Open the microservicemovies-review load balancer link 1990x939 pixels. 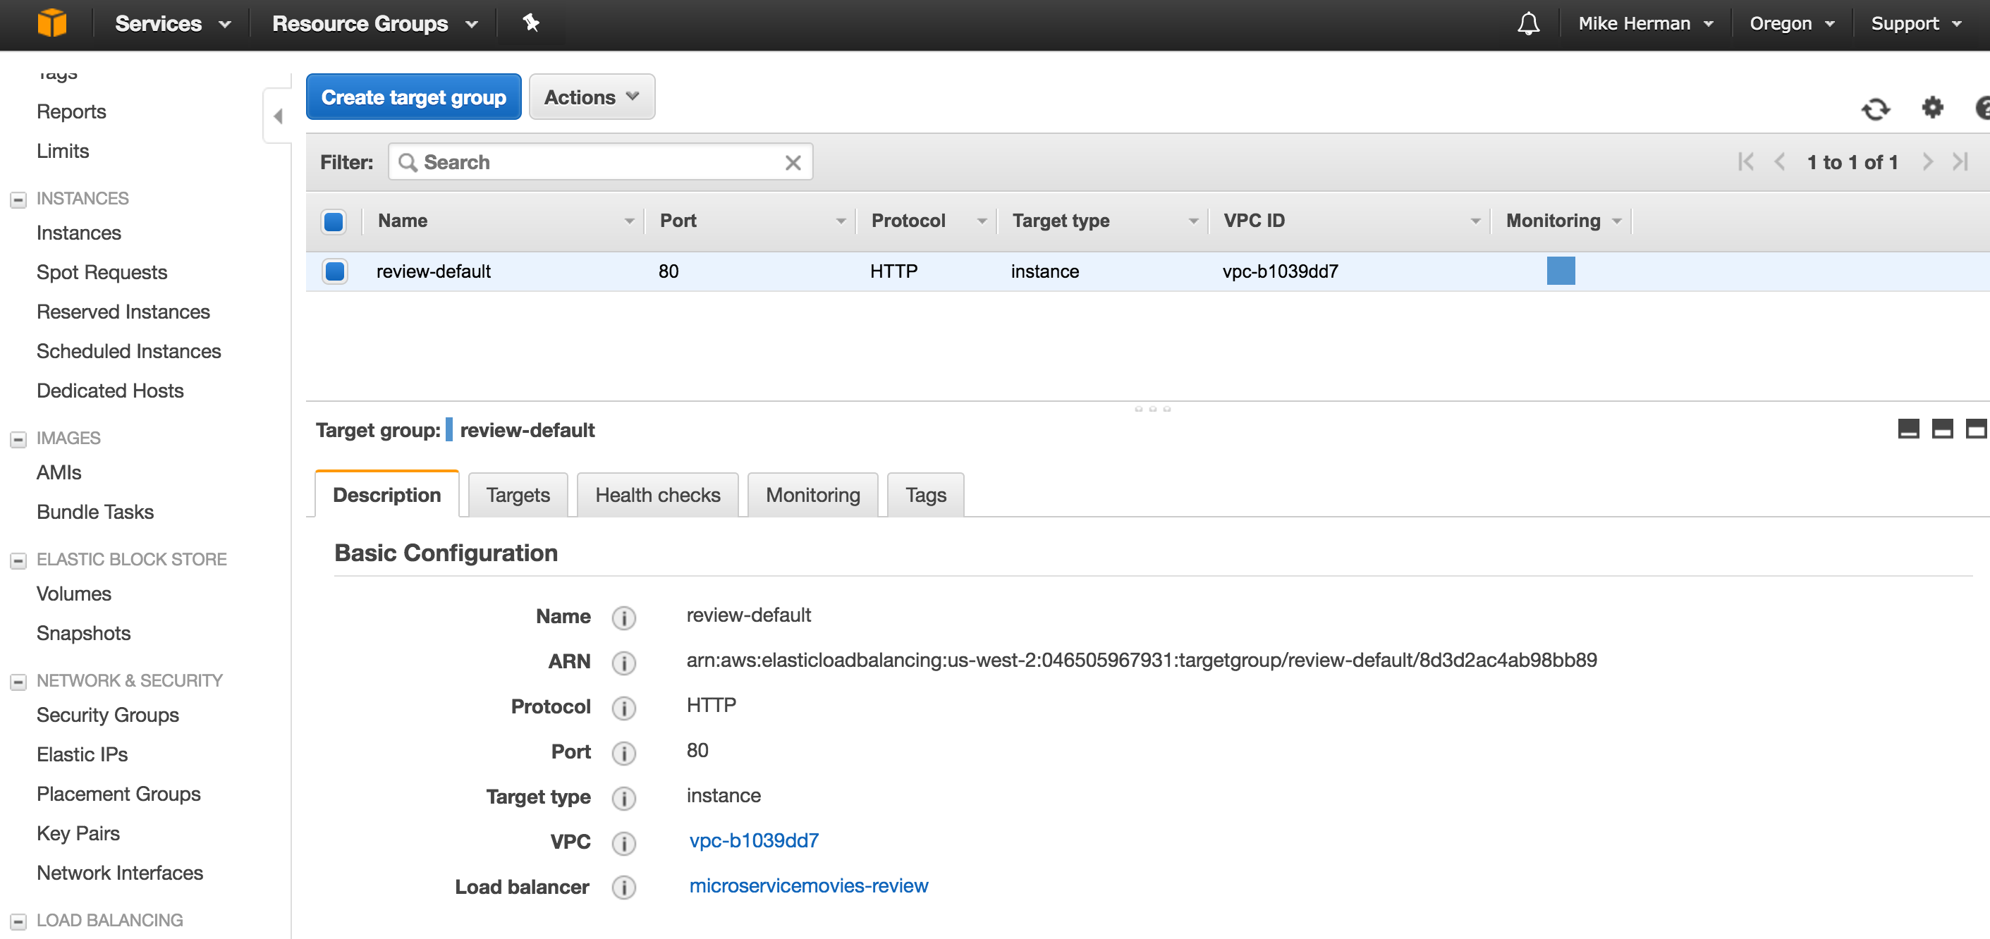[x=808, y=885]
